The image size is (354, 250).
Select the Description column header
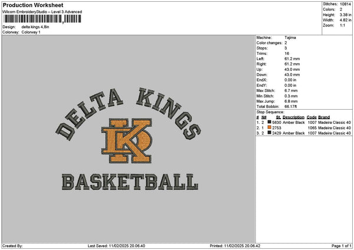[293, 117]
